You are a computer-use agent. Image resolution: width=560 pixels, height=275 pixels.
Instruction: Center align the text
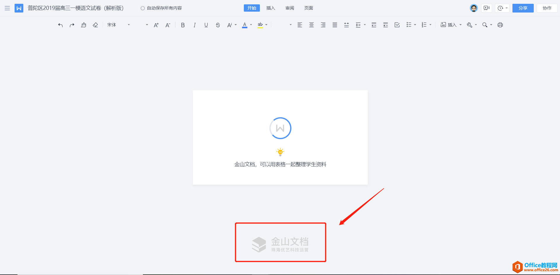click(x=311, y=25)
